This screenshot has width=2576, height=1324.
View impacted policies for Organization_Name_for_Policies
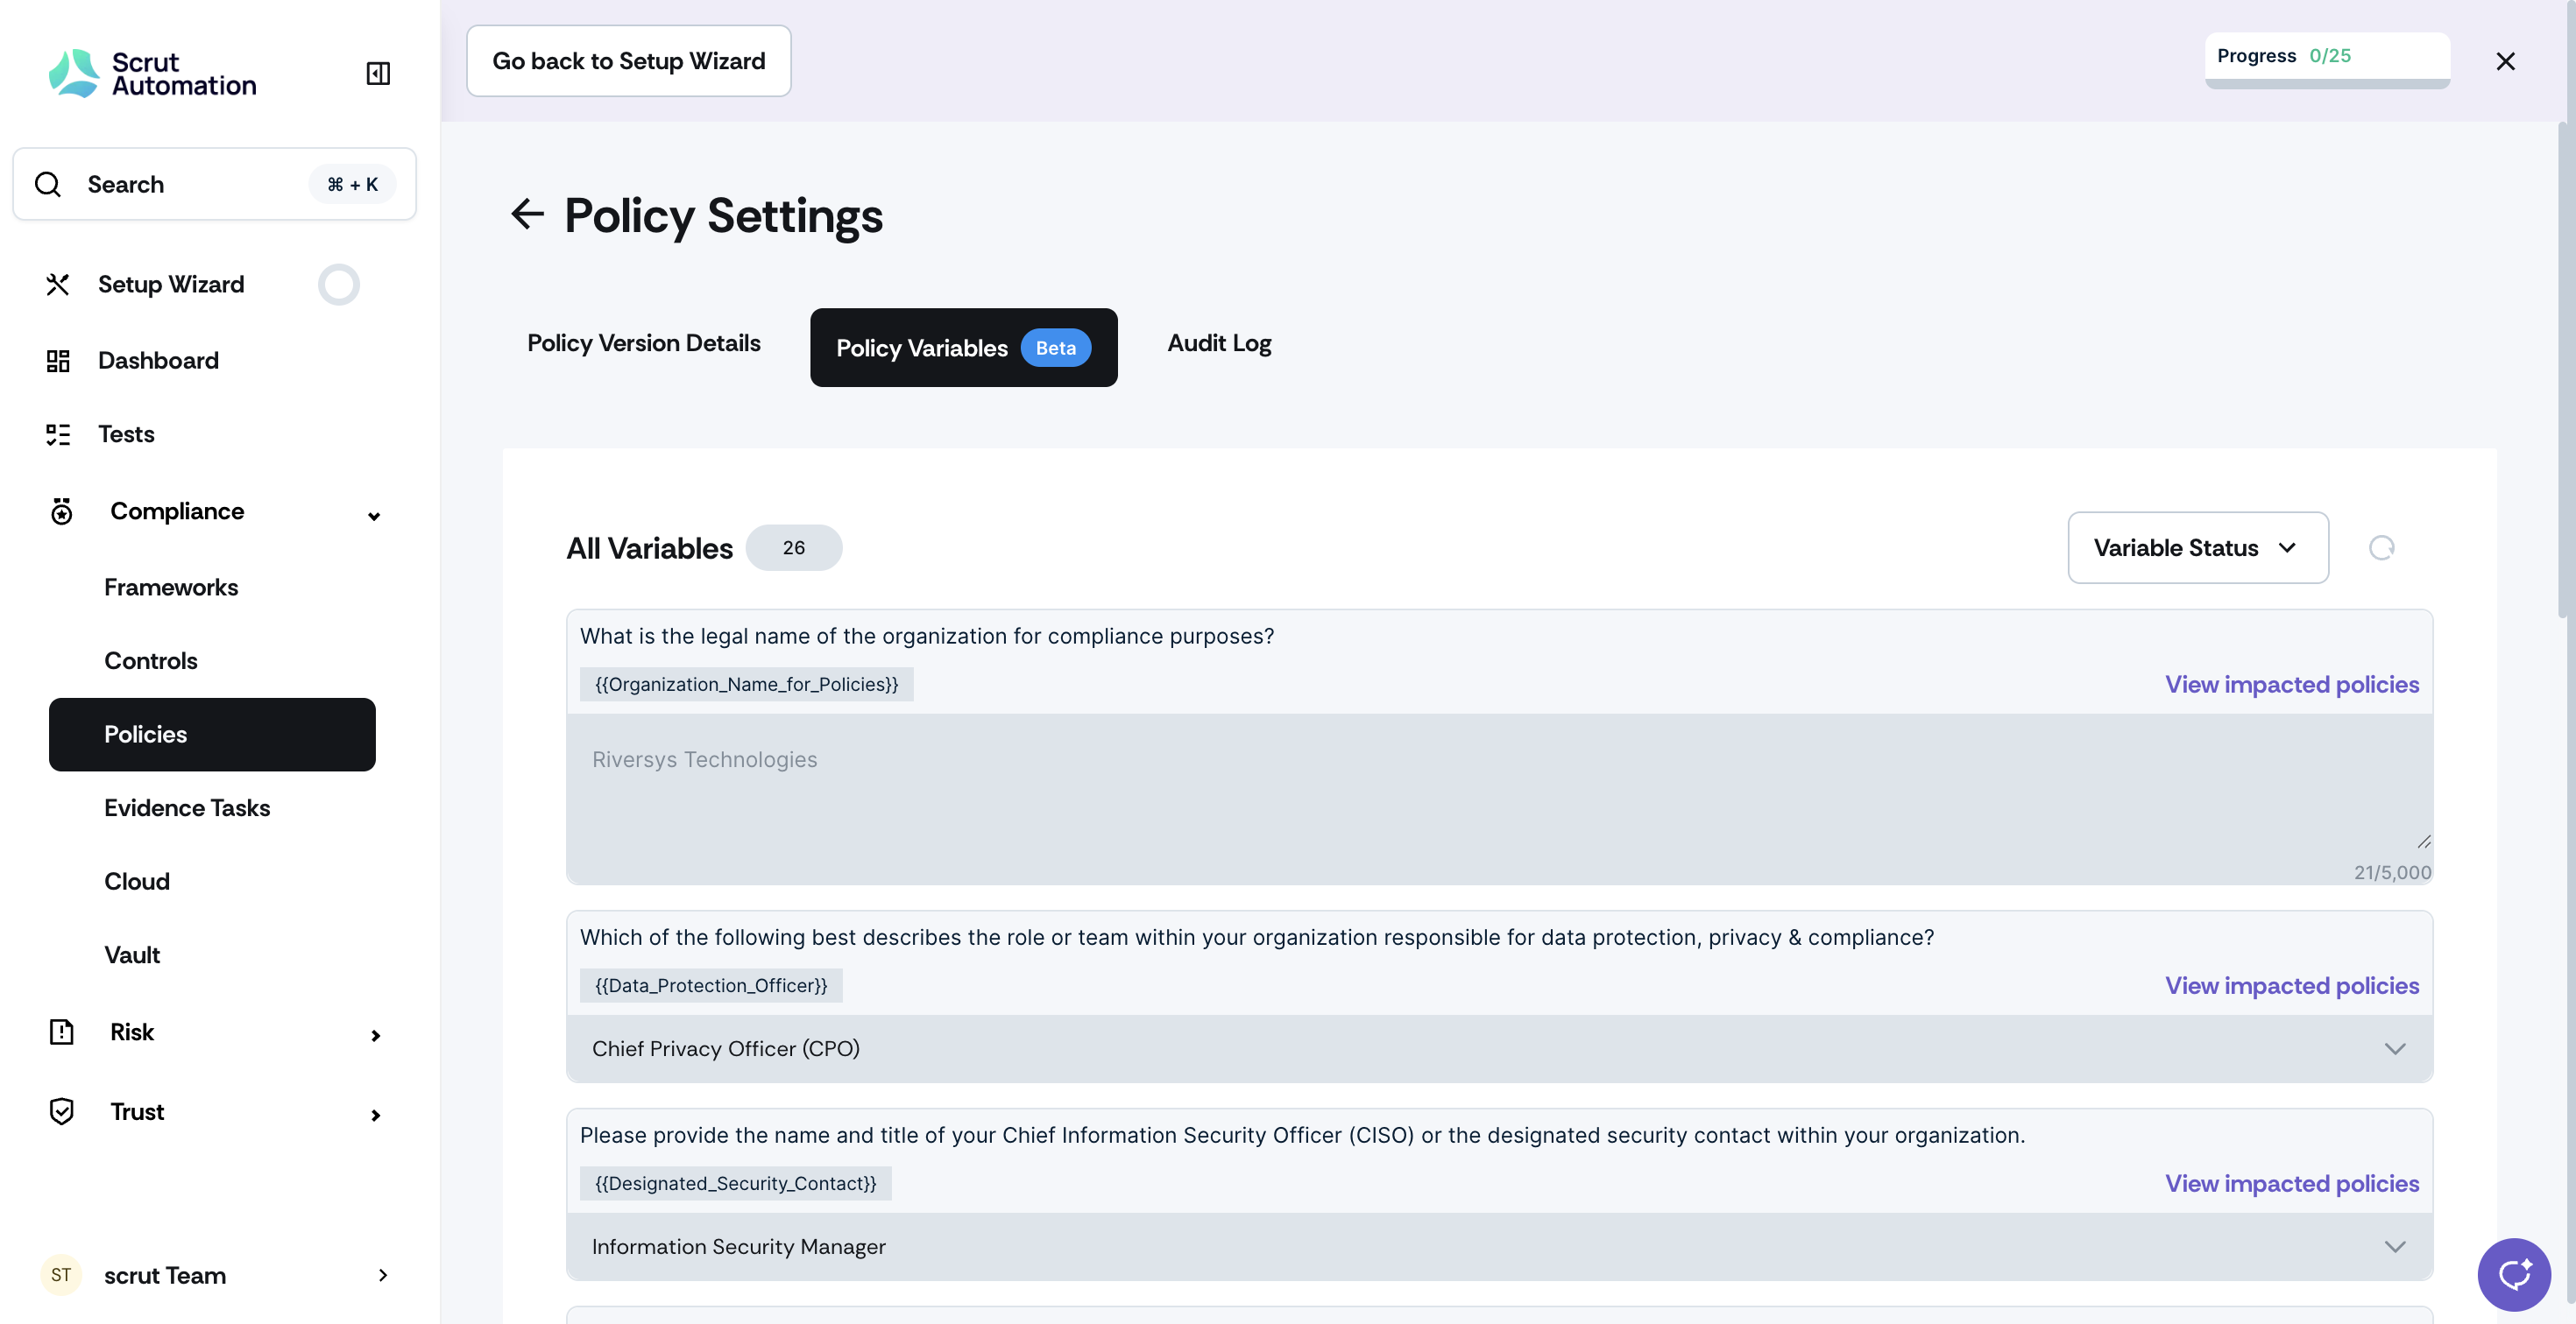pos(2292,685)
